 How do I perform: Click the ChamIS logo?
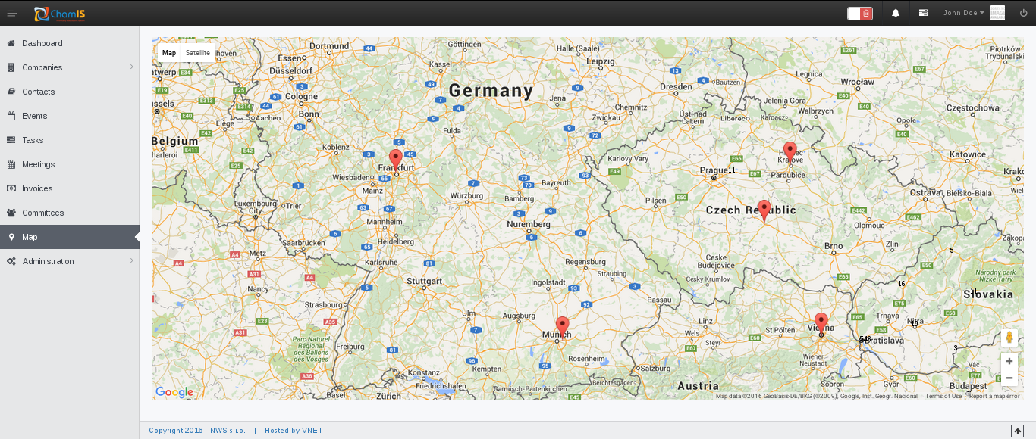[x=59, y=13]
